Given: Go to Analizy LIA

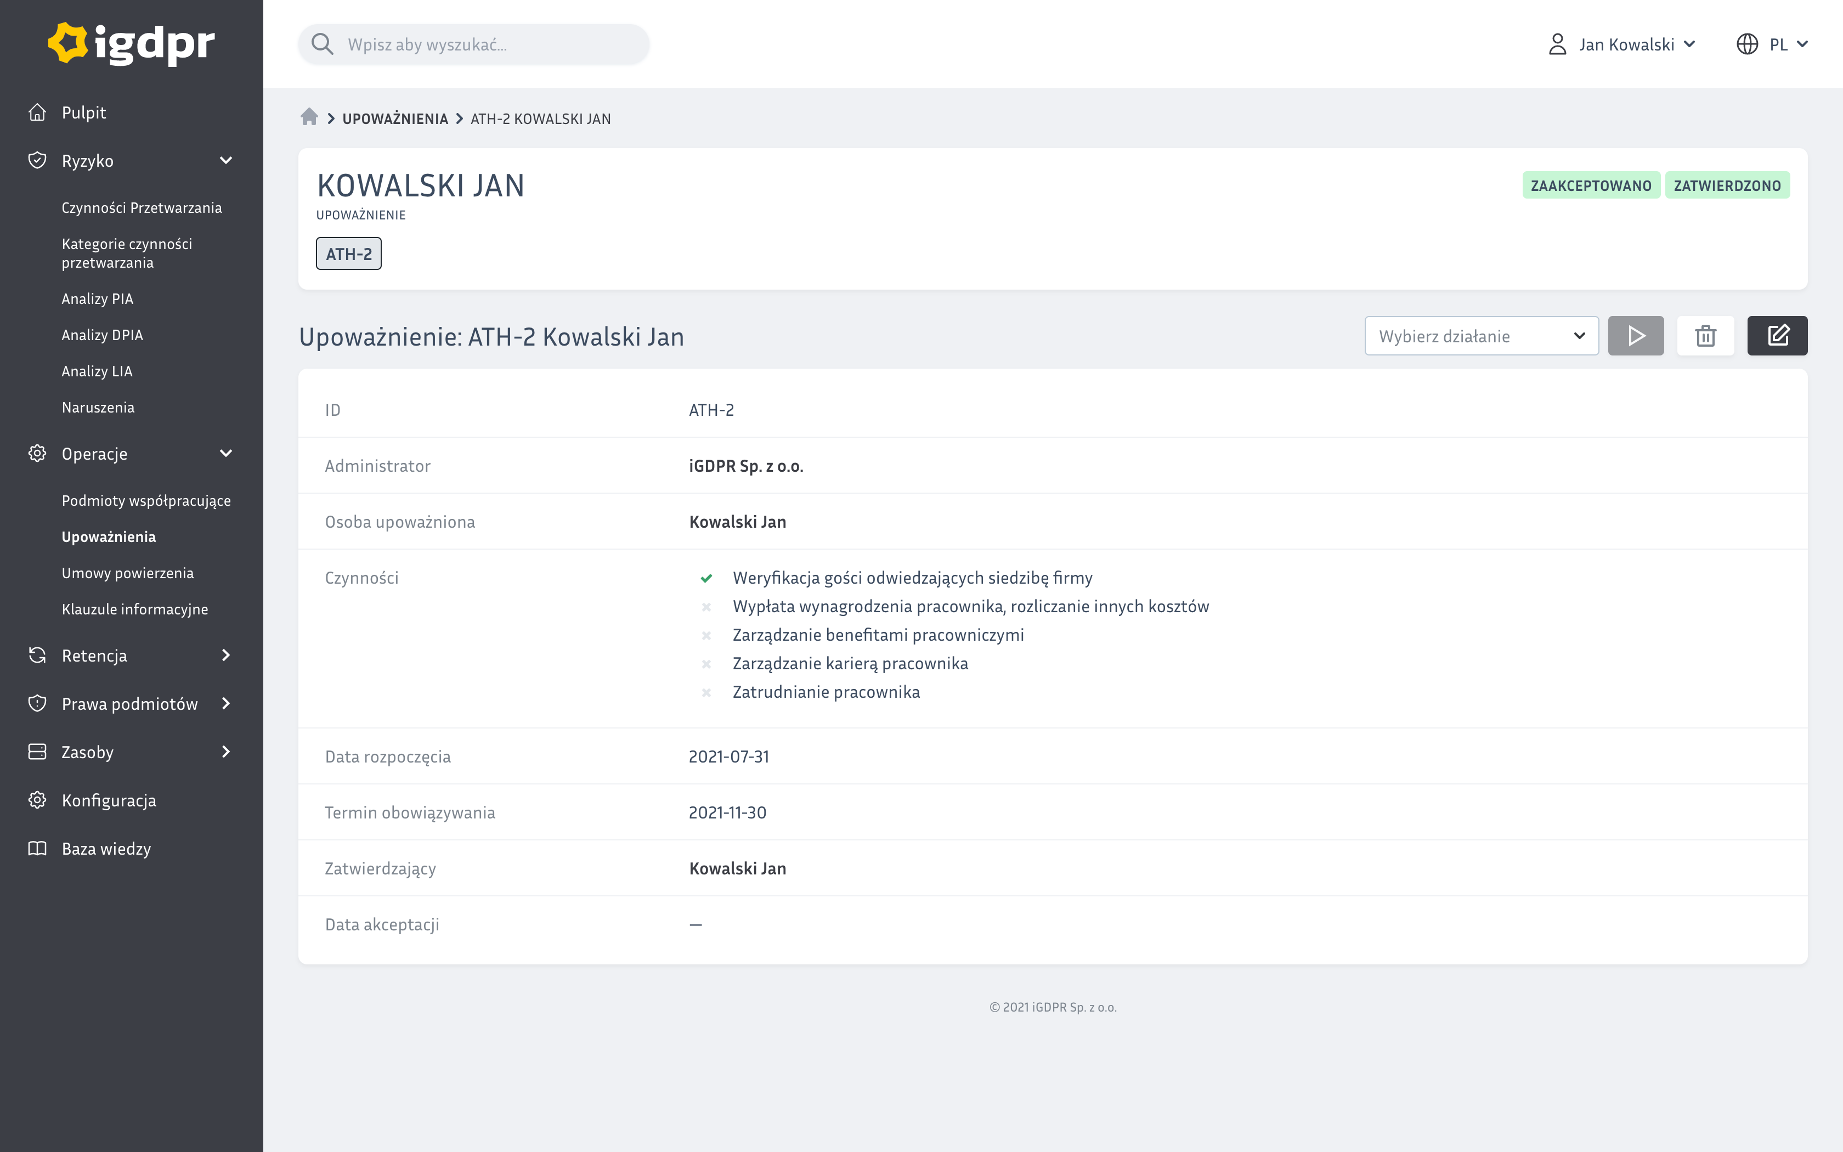Looking at the screenshot, I should (x=98, y=371).
